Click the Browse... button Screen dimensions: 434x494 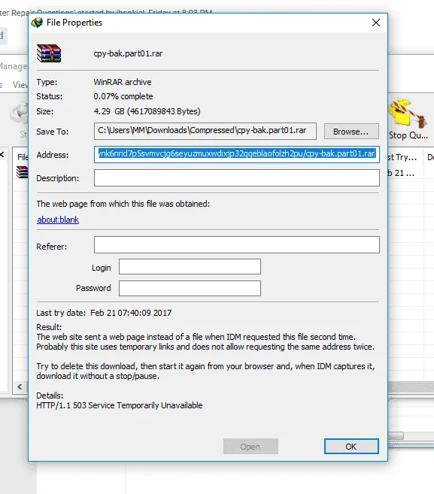coord(351,132)
